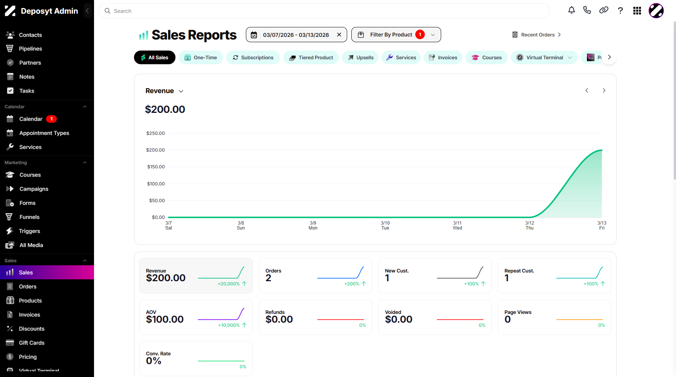Switch to the One-Time tab
676x377 pixels.
click(201, 57)
